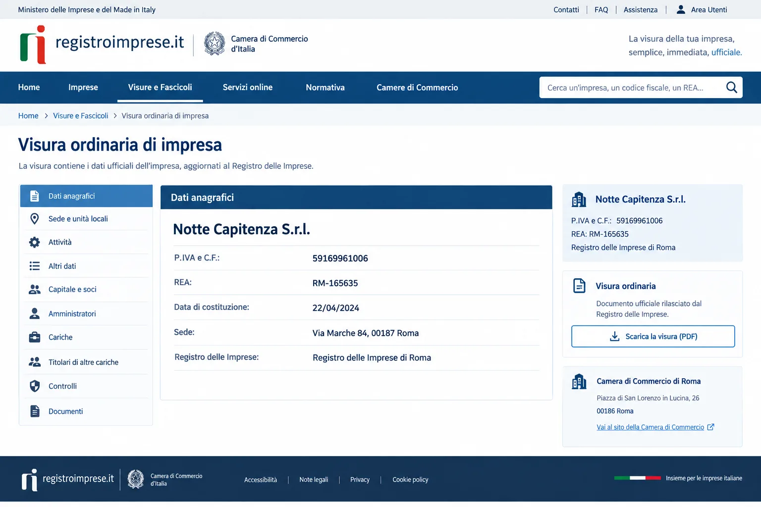The height and width of the screenshot is (507, 761).
Task: Click the Cariche briefcase icon
Action: pos(35,337)
